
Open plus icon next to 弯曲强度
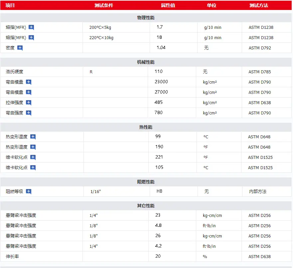coord(28,113)
